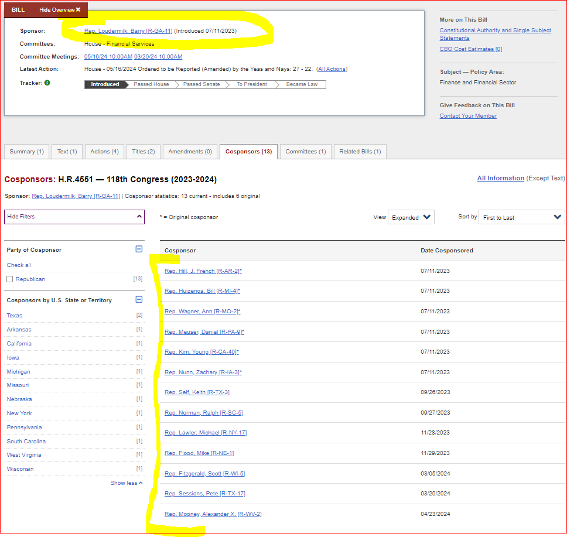The height and width of the screenshot is (537, 567).
Task: Open the Text (1) tab
Action: pyautogui.click(x=67, y=152)
